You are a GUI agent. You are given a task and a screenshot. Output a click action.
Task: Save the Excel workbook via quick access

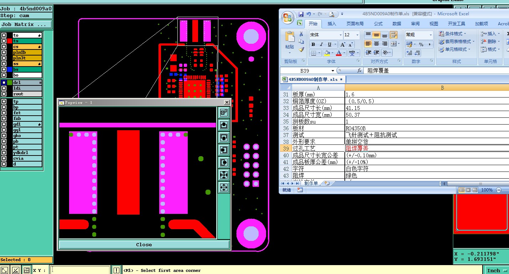pos(301,14)
